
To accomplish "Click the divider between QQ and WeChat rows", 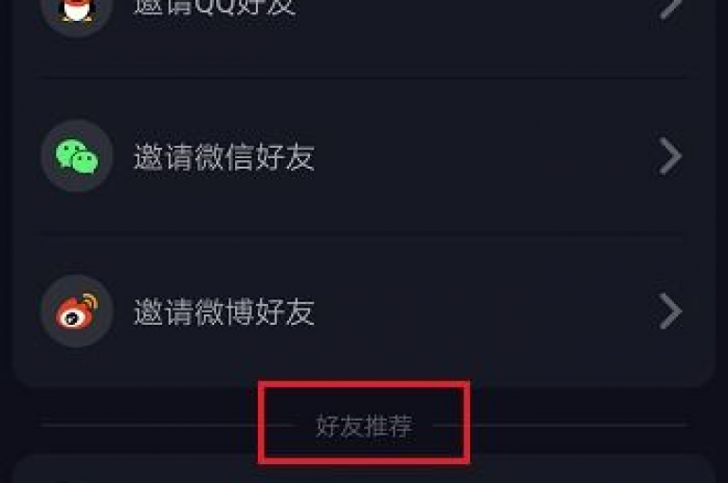I will [x=364, y=78].
